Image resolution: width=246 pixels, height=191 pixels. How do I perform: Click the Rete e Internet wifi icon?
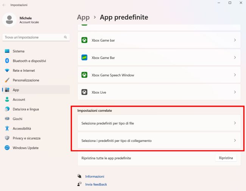pyautogui.click(x=7, y=70)
